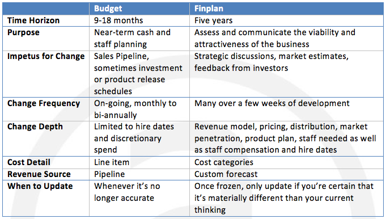Click the Purpose row label
The image size is (386, 219).
click(x=23, y=32)
